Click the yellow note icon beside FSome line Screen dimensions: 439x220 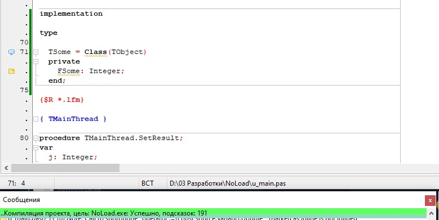(x=11, y=71)
